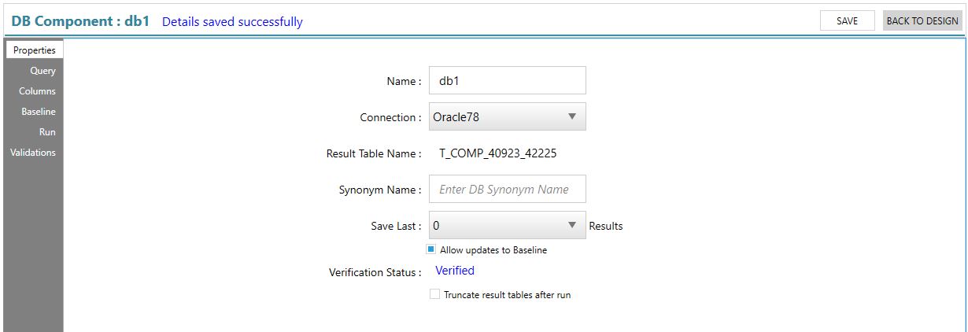This screenshot has height=332, width=968.
Task: Click the 'Verification Status :' label
Action: [375, 273]
